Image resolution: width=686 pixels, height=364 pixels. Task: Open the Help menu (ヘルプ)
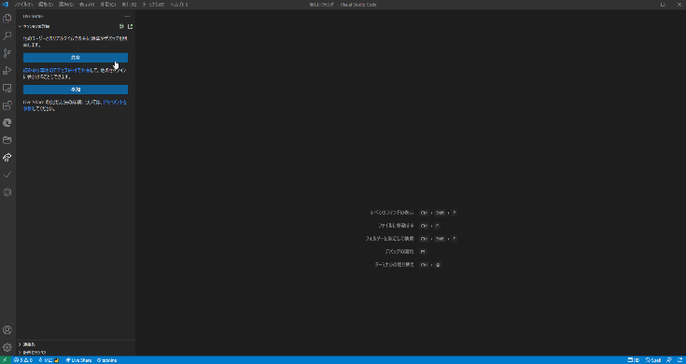(179, 5)
